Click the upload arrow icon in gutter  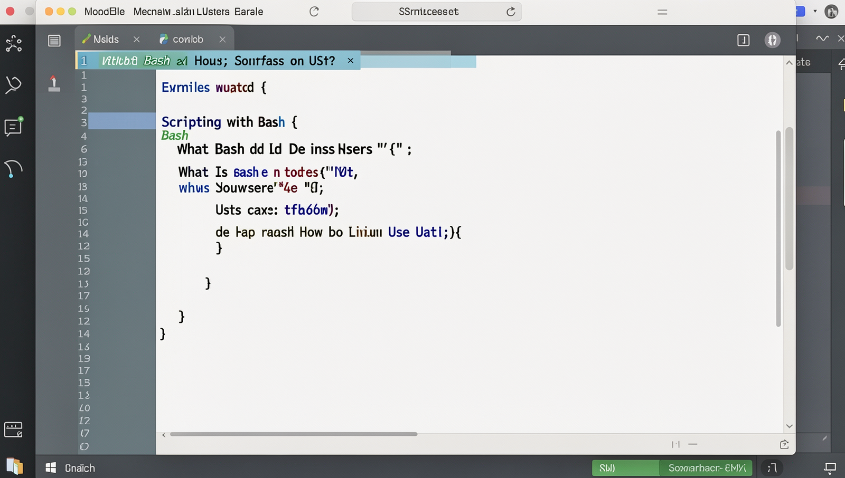[x=54, y=83]
